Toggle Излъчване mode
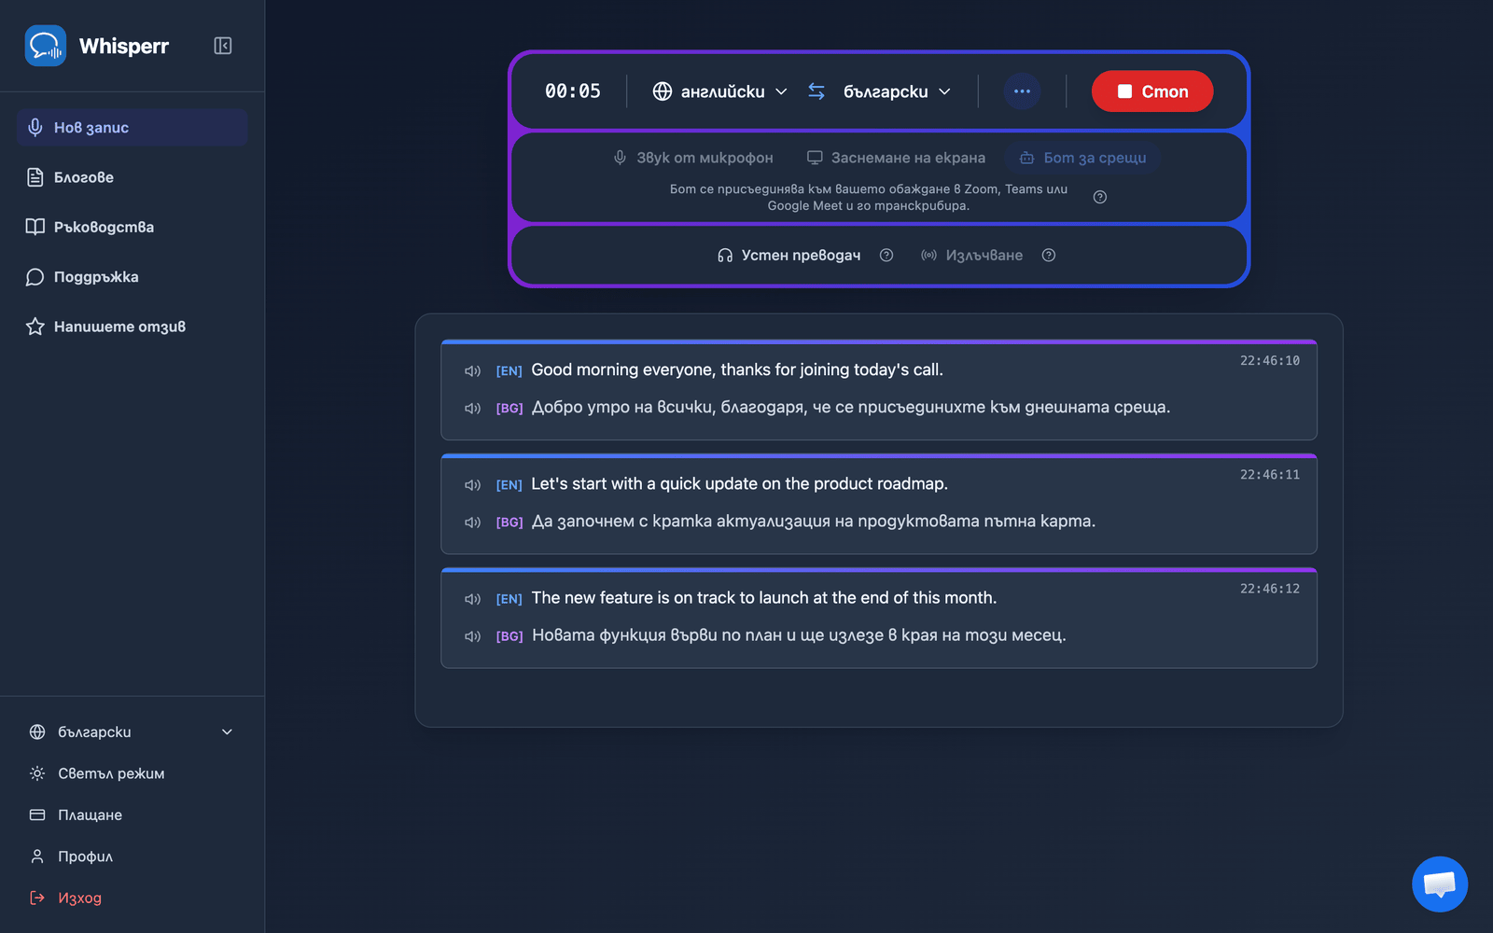This screenshot has height=933, width=1493. pyautogui.click(x=971, y=255)
